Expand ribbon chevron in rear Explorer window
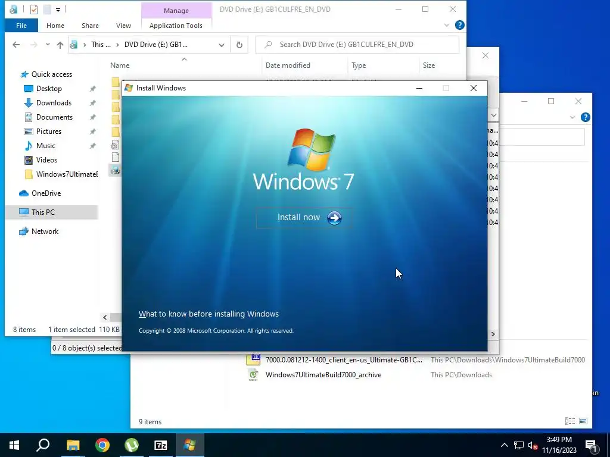610x457 pixels. [x=572, y=117]
